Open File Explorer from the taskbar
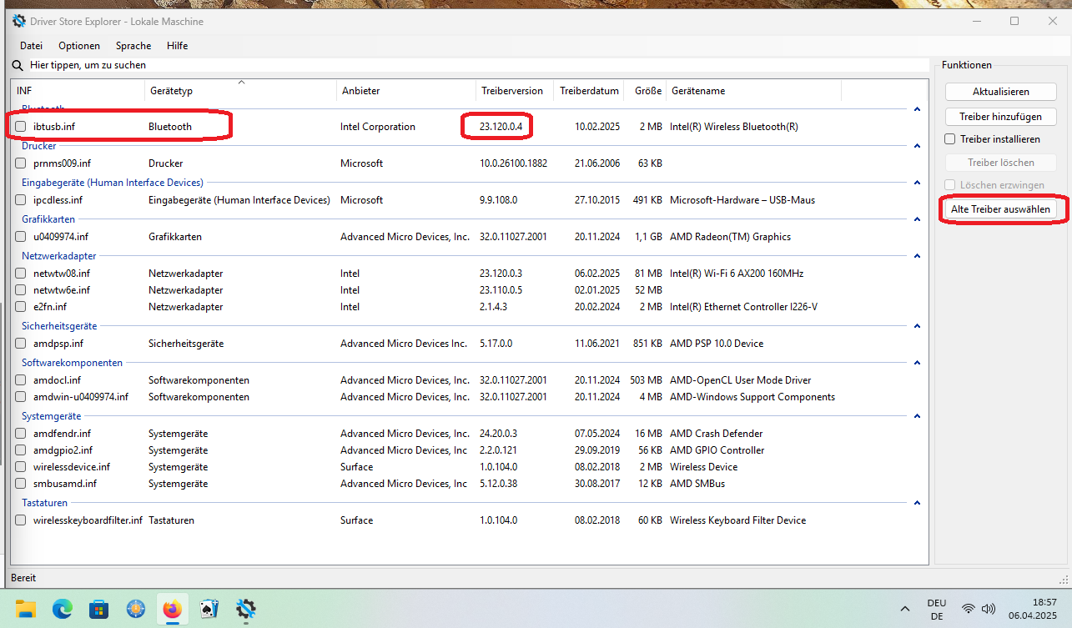Viewport: 1072px width, 628px height. pos(27,609)
